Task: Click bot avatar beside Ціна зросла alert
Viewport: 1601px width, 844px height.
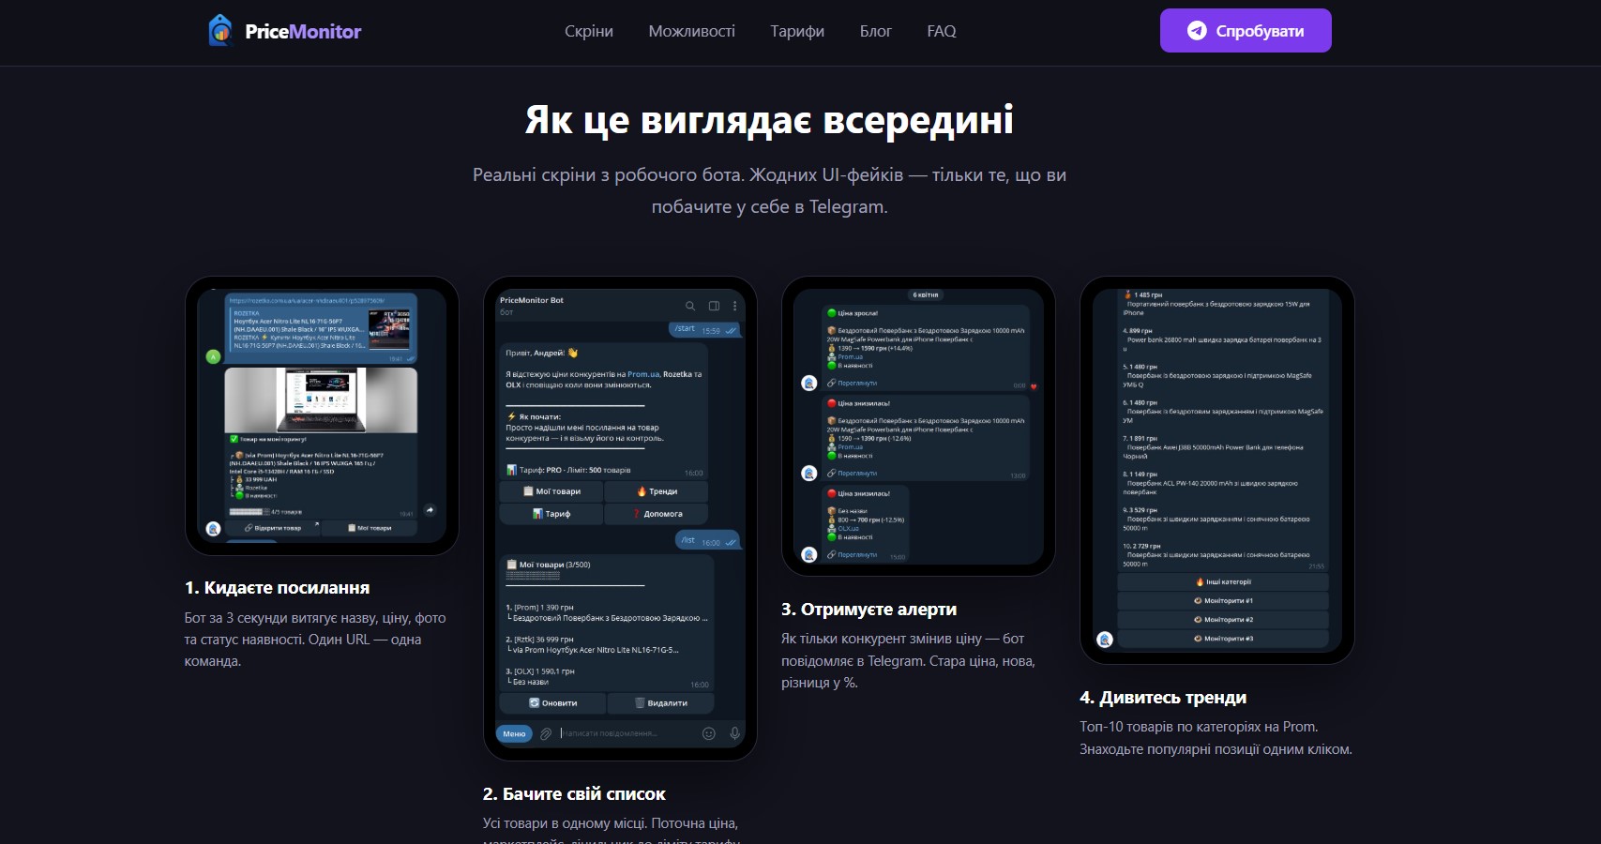Action: (x=809, y=383)
